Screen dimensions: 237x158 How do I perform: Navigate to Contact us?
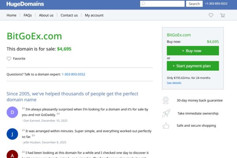tap(69, 15)
